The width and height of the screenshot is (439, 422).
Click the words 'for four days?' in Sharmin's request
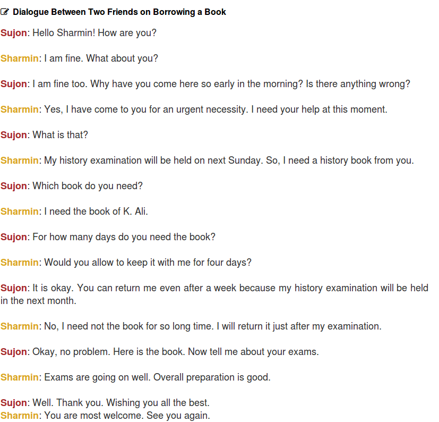221,263
